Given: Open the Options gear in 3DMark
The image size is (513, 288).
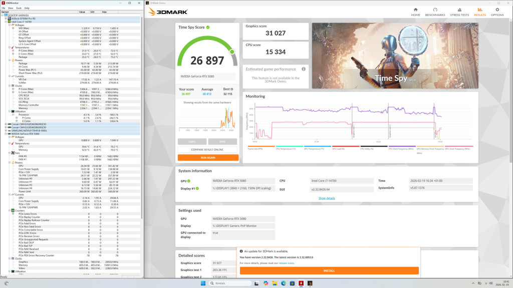Looking at the screenshot, I should [x=497, y=11].
